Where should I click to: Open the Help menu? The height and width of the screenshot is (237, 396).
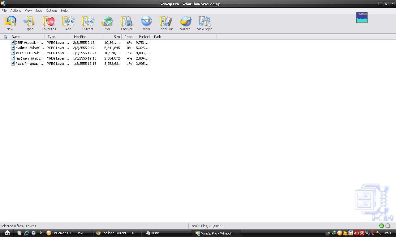click(64, 10)
